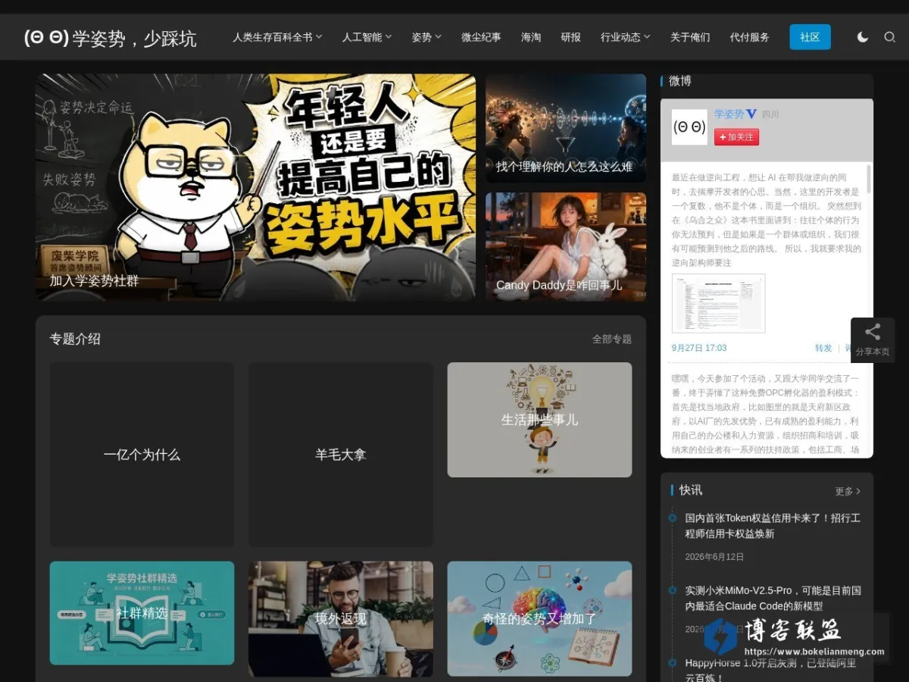The width and height of the screenshot is (909, 682).
Task: Open the 9月27日 17:03 post timestamp
Action: pyautogui.click(x=699, y=348)
